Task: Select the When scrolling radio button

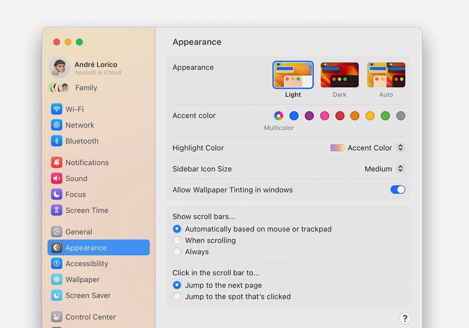Action: point(177,240)
